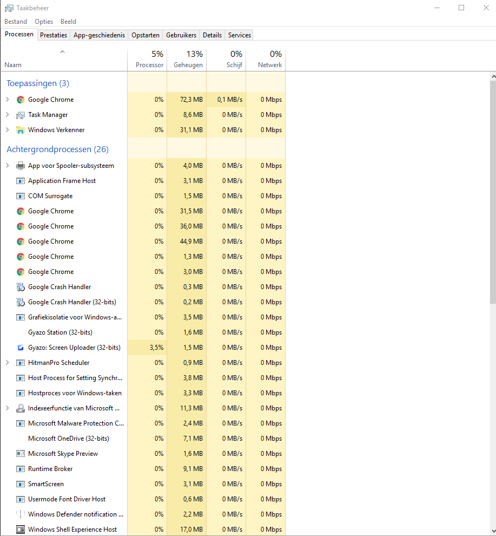Click the Runtime Broker icon
The width and height of the screenshot is (496, 536).
(x=21, y=469)
